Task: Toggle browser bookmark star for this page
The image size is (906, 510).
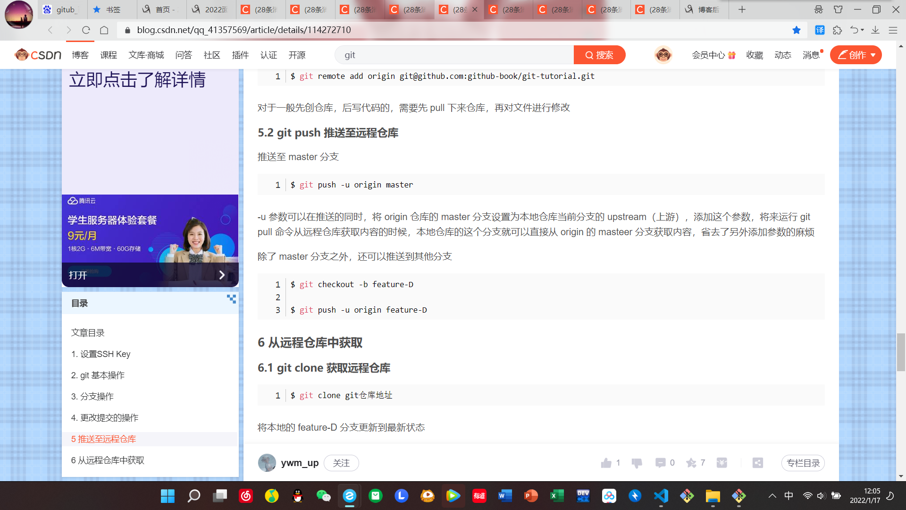Action: click(x=797, y=30)
